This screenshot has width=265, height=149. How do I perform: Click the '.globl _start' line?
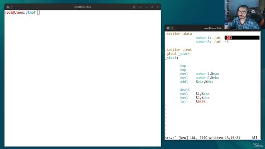click(178, 54)
